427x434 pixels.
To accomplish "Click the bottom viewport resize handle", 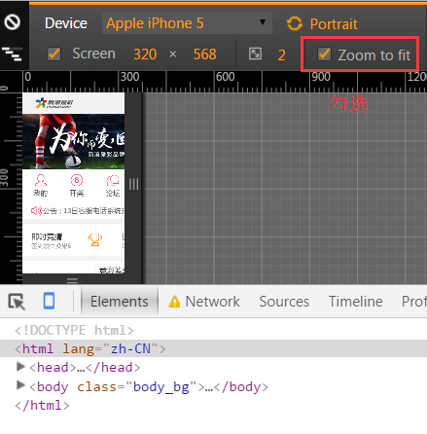I will pyautogui.click(x=72, y=280).
